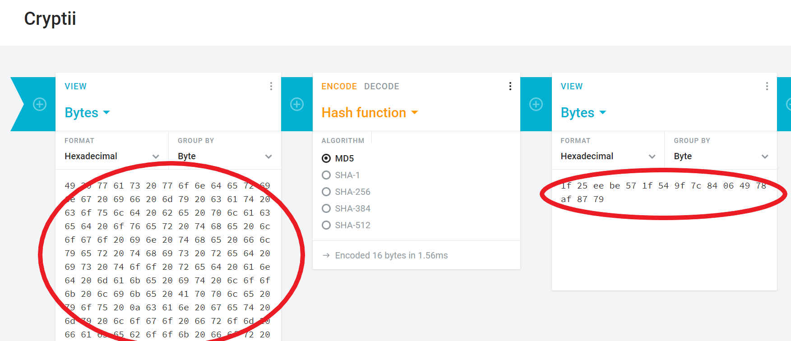Choose SHA-512 as hash algorithm
Viewport: 791px width, 341px height.
pos(346,225)
